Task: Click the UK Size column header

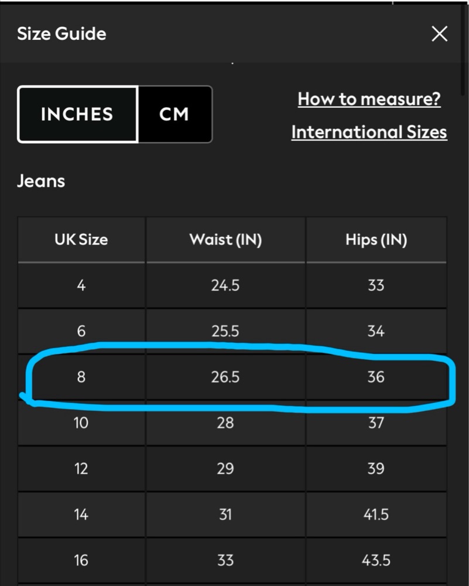Action: click(x=81, y=240)
